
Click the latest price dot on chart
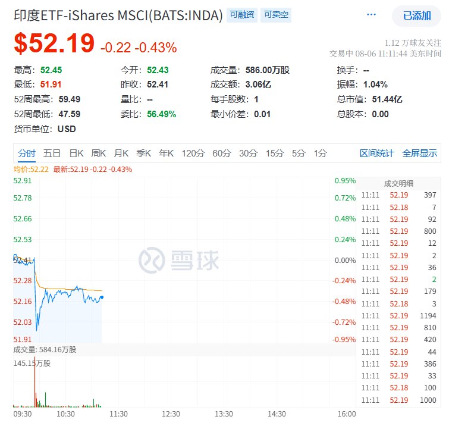point(102,297)
